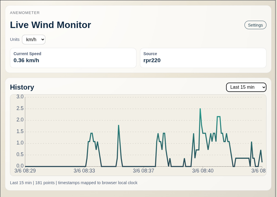
Task: Select the Source rpr220 card
Action: (203, 58)
